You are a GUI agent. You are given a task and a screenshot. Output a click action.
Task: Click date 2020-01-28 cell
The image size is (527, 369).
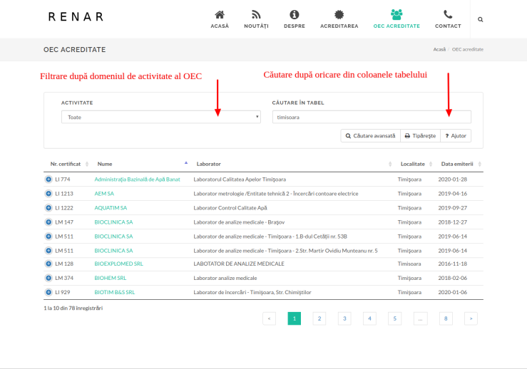pos(453,180)
